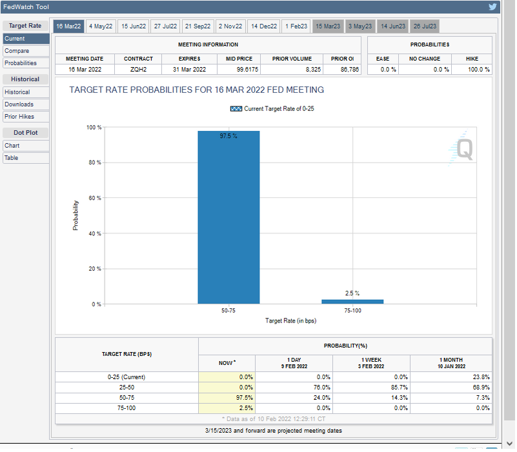Click the Q watermark logo on chart

click(461, 148)
